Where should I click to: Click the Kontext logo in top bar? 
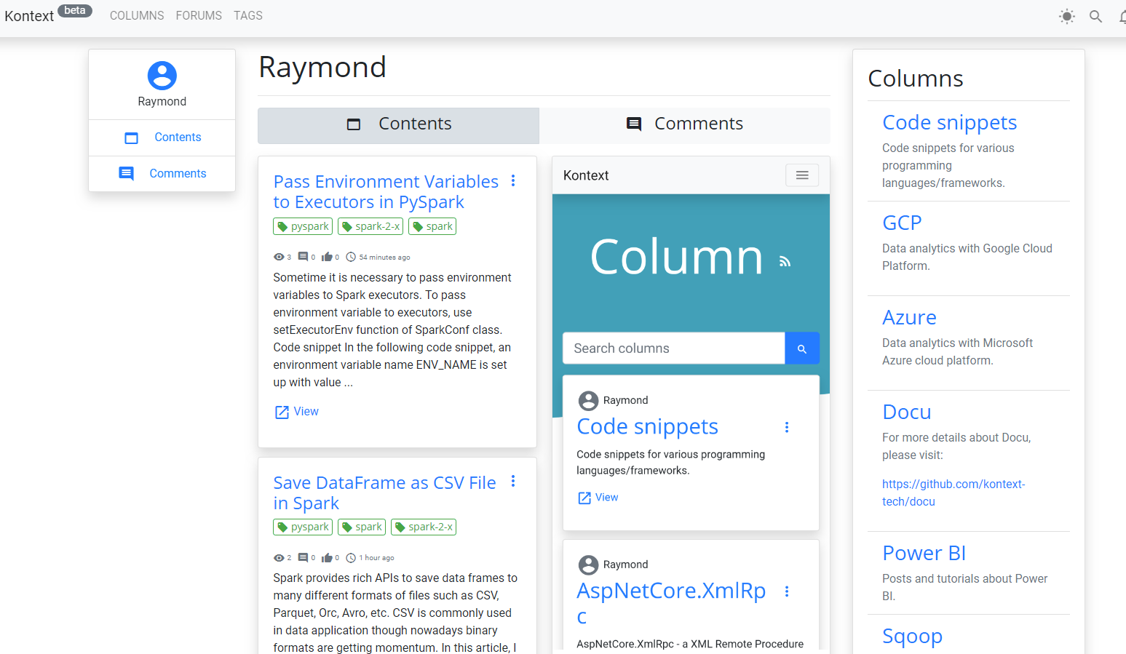(x=29, y=16)
